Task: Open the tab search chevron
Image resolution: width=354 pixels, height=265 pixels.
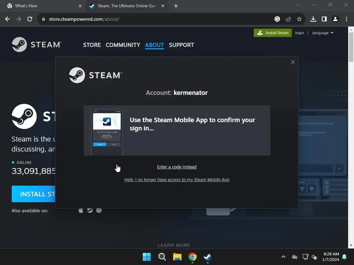Action: pyautogui.click(x=298, y=5)
